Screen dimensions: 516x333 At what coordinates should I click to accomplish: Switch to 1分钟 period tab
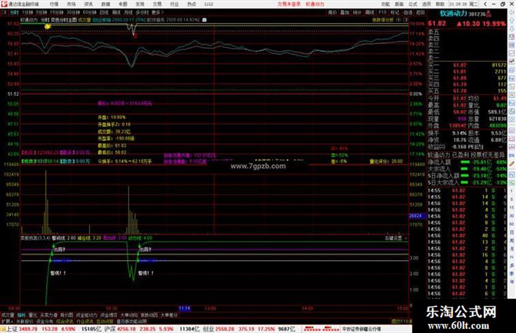(27, 12)
